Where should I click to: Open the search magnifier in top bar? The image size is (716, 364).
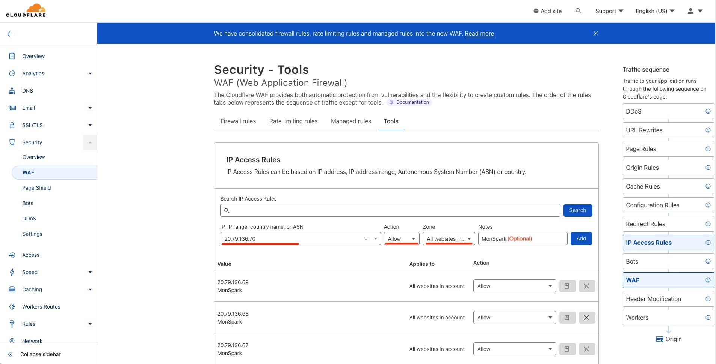[x=579, y=11]
